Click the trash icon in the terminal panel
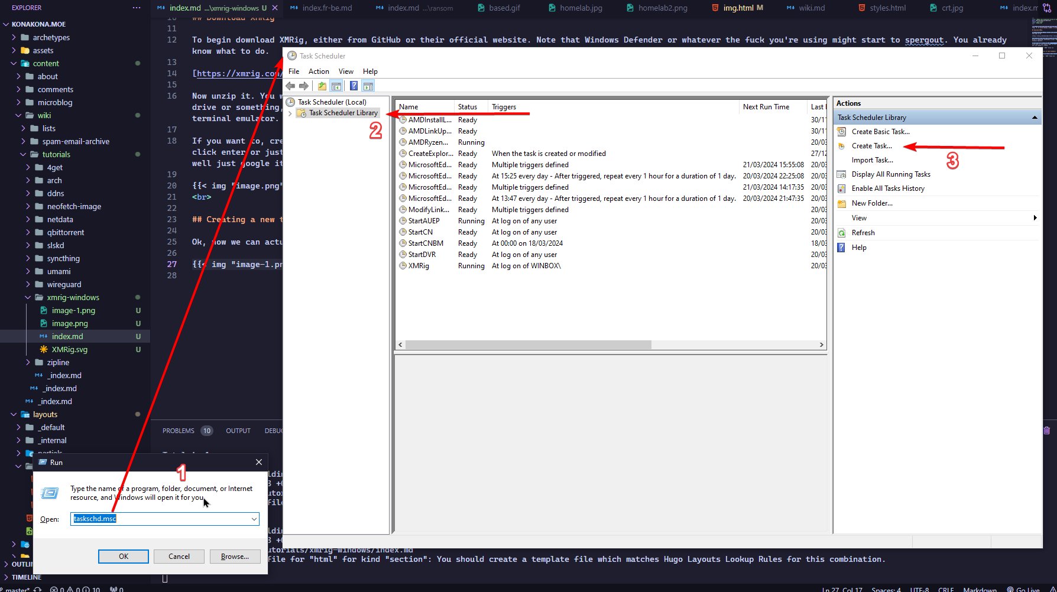This screenshot has width=1057, height=592. 1046,431
